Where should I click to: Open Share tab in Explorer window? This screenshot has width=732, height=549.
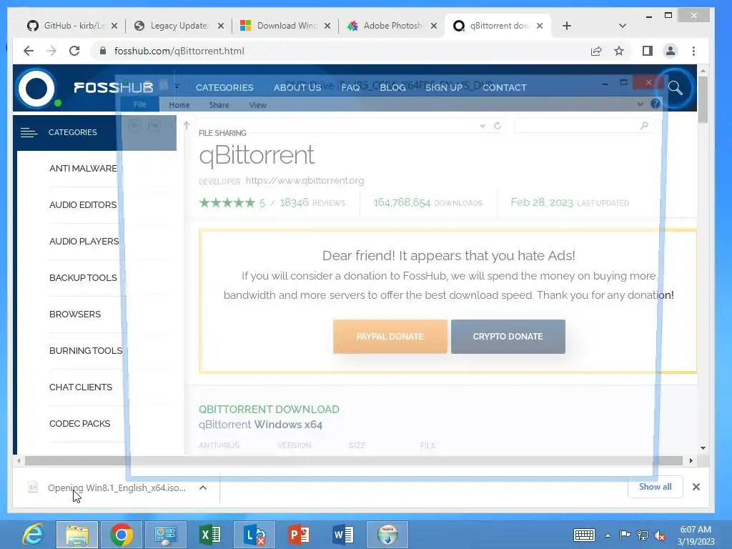pyautogui.click(x=219, y=105)
